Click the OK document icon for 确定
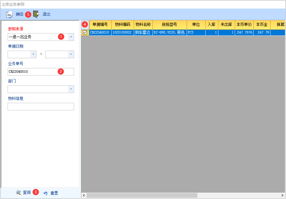The image size is (286, 199). (9, 14)
